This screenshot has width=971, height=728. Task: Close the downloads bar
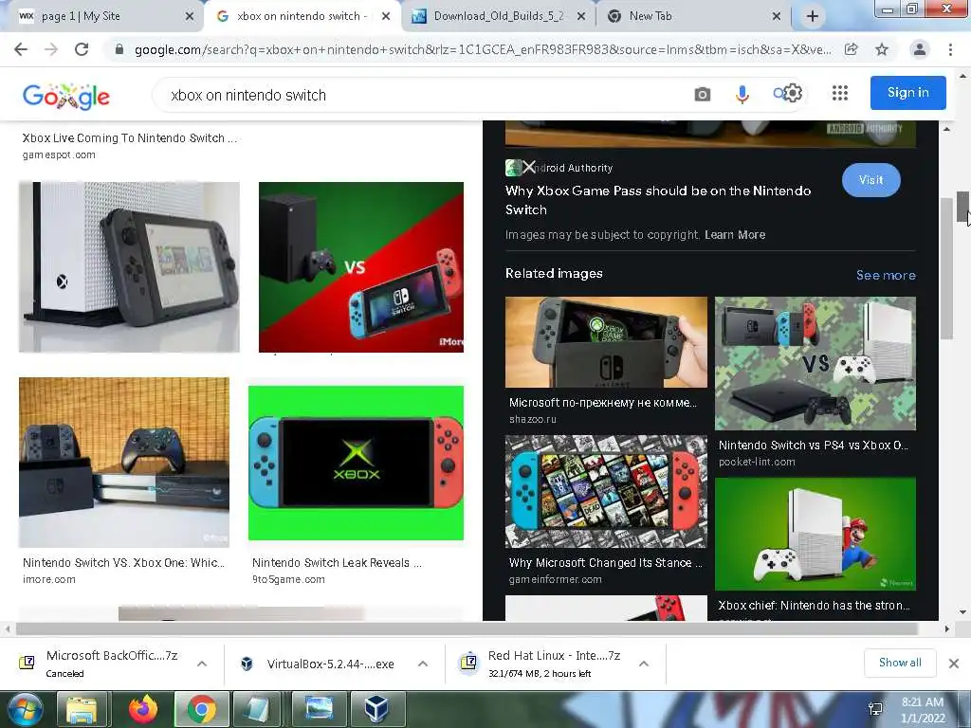(x=954, y=664)
